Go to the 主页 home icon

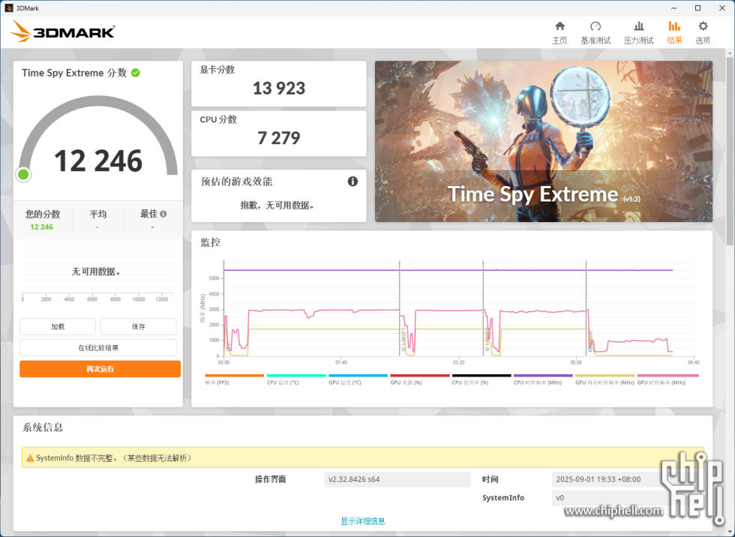(x=559, y=26)
